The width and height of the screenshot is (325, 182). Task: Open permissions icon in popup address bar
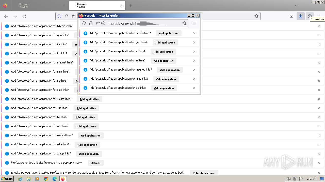98,23
